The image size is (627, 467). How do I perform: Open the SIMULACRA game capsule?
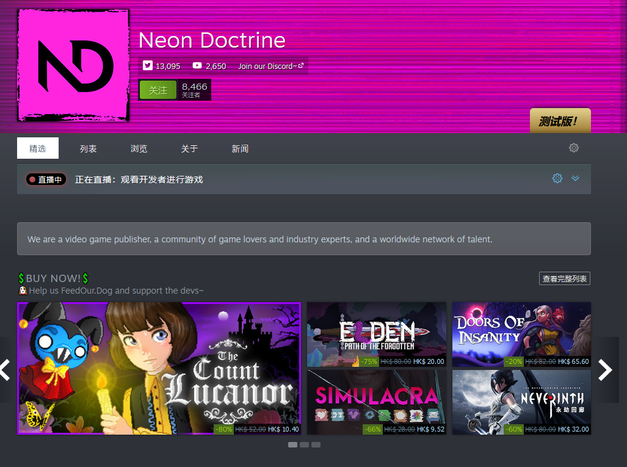(376, 402)
